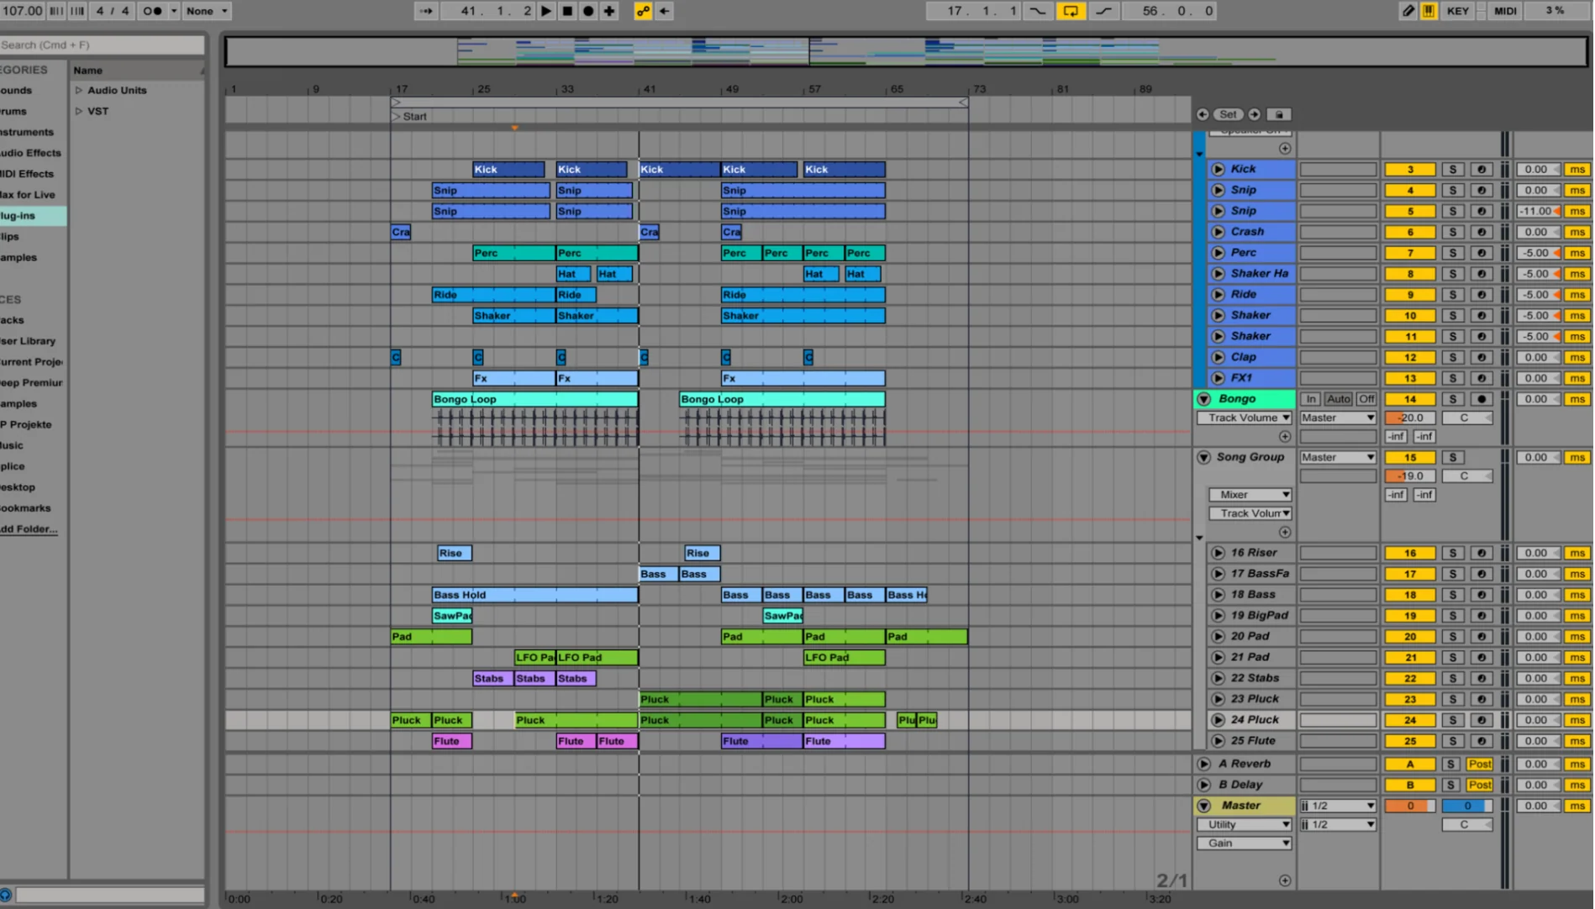Enable the Draw Mode pencil
This screenshot has height=909, width=1595.
(x=1408, y=11)
